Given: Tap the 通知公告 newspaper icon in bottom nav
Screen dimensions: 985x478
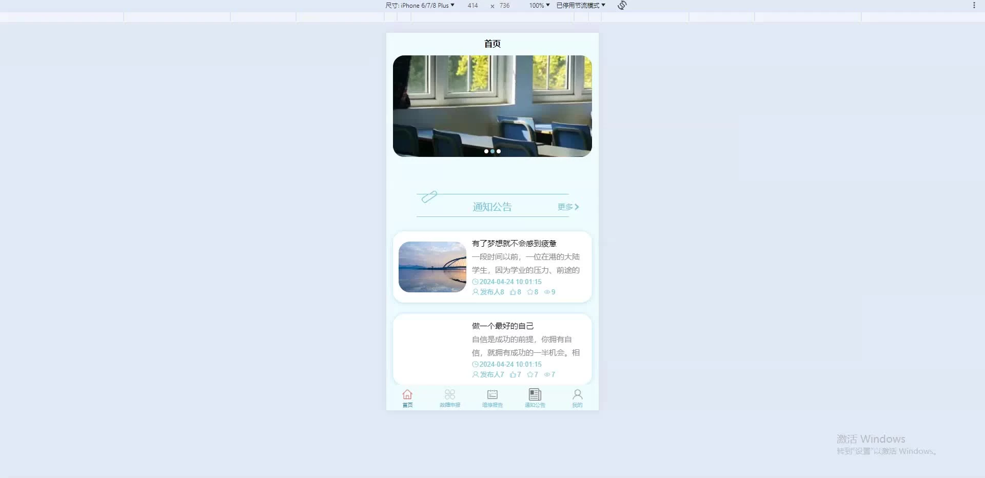Looking at the screenshot, I should [535, 394].
